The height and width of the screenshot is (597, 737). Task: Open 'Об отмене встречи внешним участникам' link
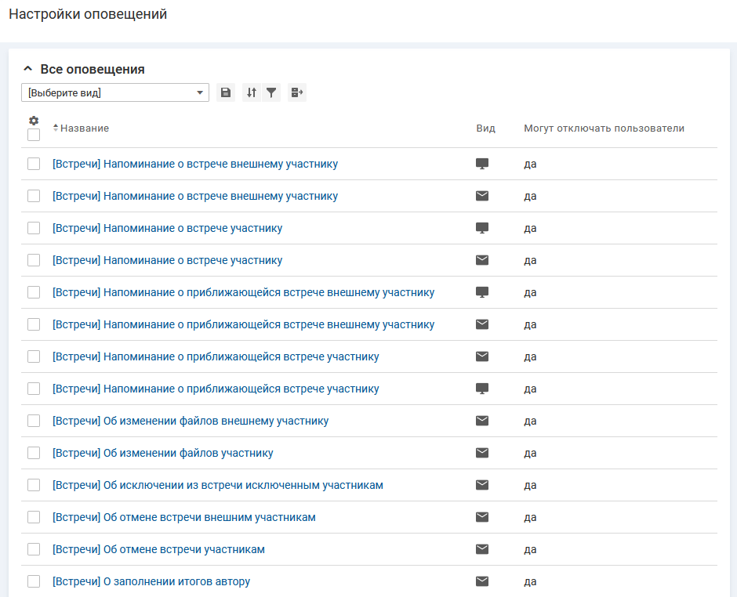click(x=183, y=517)
